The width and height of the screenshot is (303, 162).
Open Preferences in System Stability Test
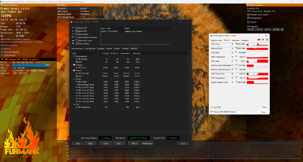147,143
